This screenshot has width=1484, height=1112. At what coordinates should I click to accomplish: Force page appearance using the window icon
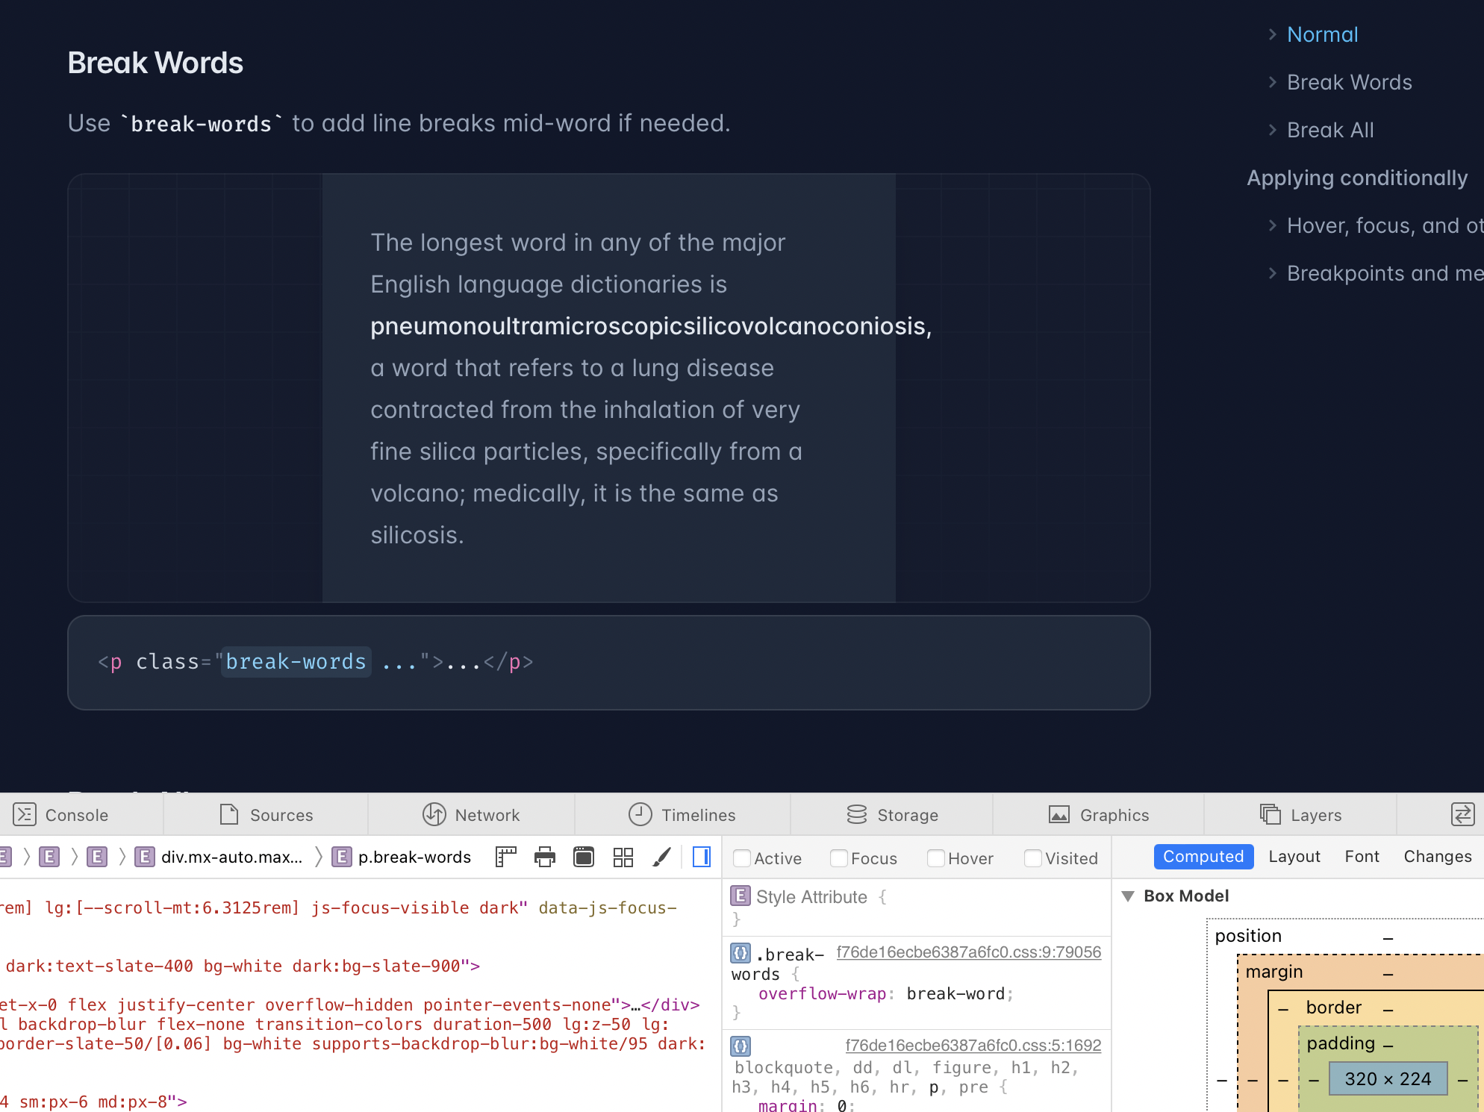tap(584, 857)
